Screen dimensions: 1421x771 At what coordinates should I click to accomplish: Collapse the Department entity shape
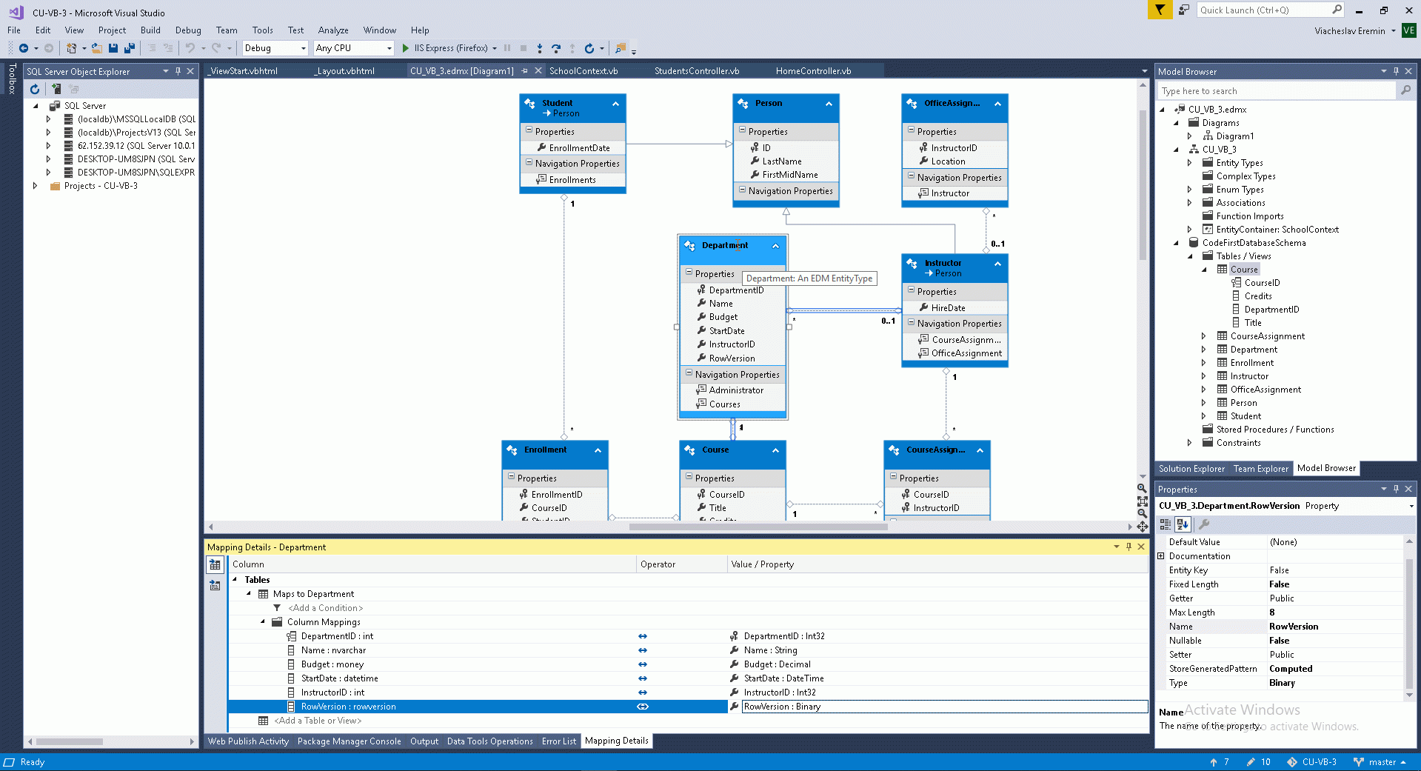775,246
